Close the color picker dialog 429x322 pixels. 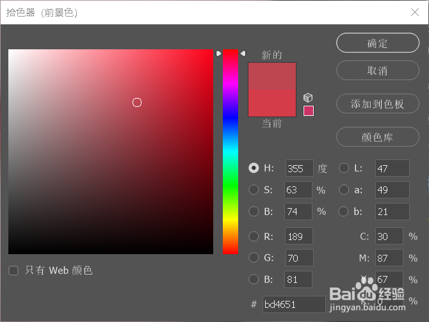pyautogui.click(x=415, y=12)
